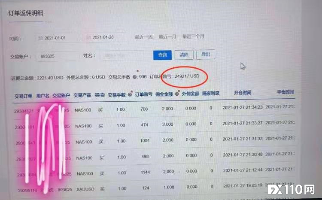Click the 平仓时间 column header

click(286, 92)
